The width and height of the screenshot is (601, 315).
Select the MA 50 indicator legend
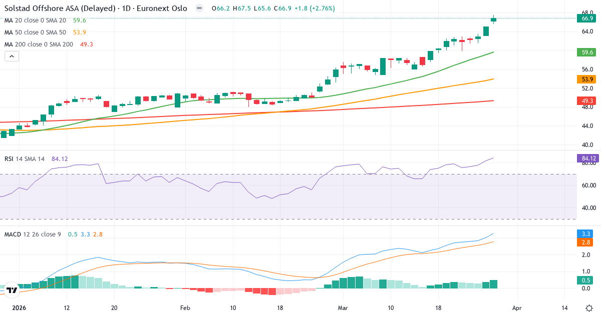tap(35, 32)
